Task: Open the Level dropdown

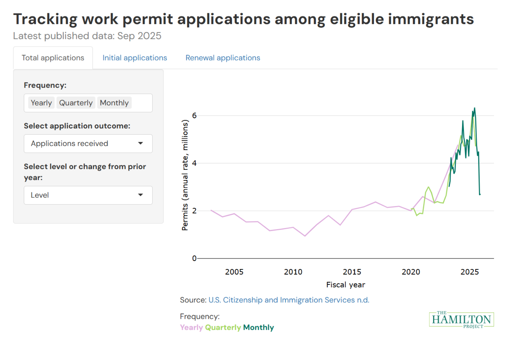Action: coord(88,195)
